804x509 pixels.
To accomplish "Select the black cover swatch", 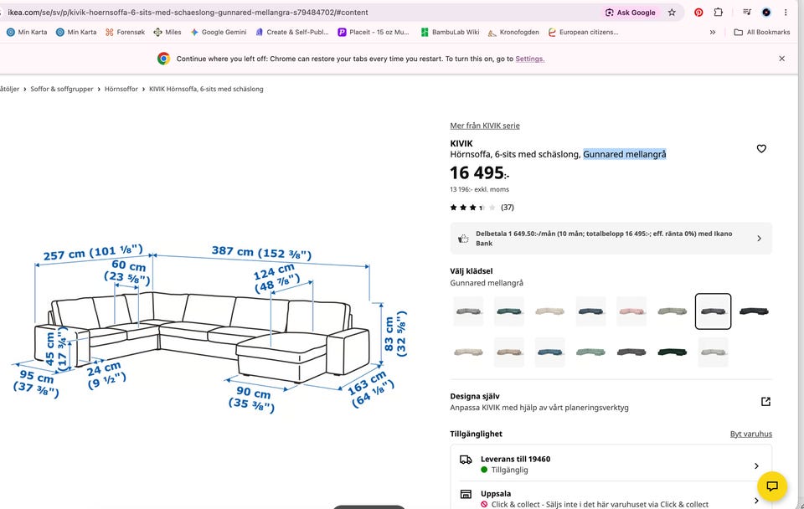I will (754, 311).
